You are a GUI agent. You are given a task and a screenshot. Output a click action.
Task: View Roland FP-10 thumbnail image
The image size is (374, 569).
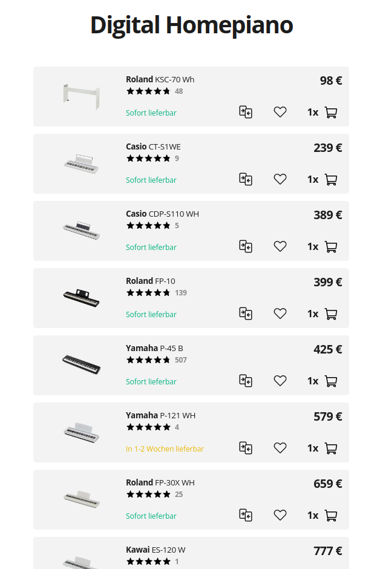81,298
